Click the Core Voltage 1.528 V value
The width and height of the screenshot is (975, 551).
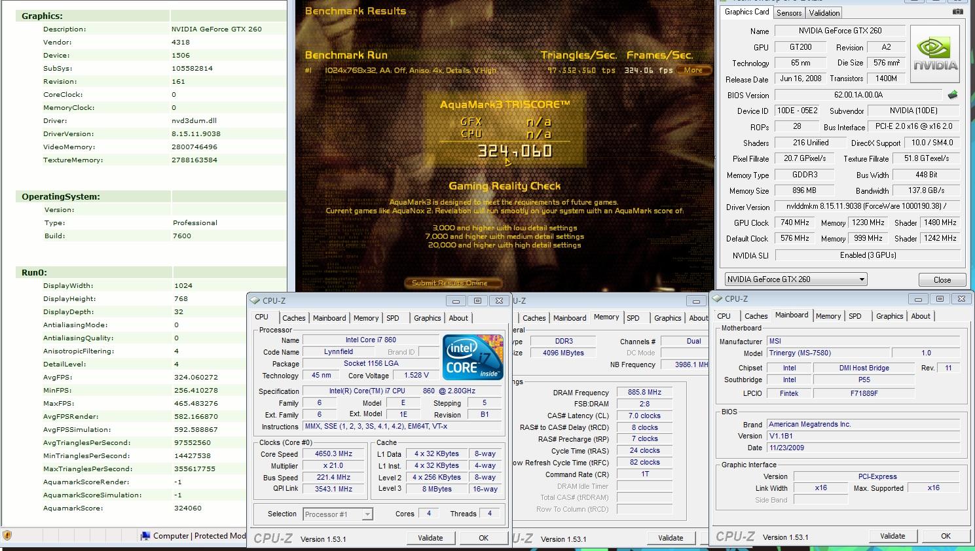tap(416, 376)
